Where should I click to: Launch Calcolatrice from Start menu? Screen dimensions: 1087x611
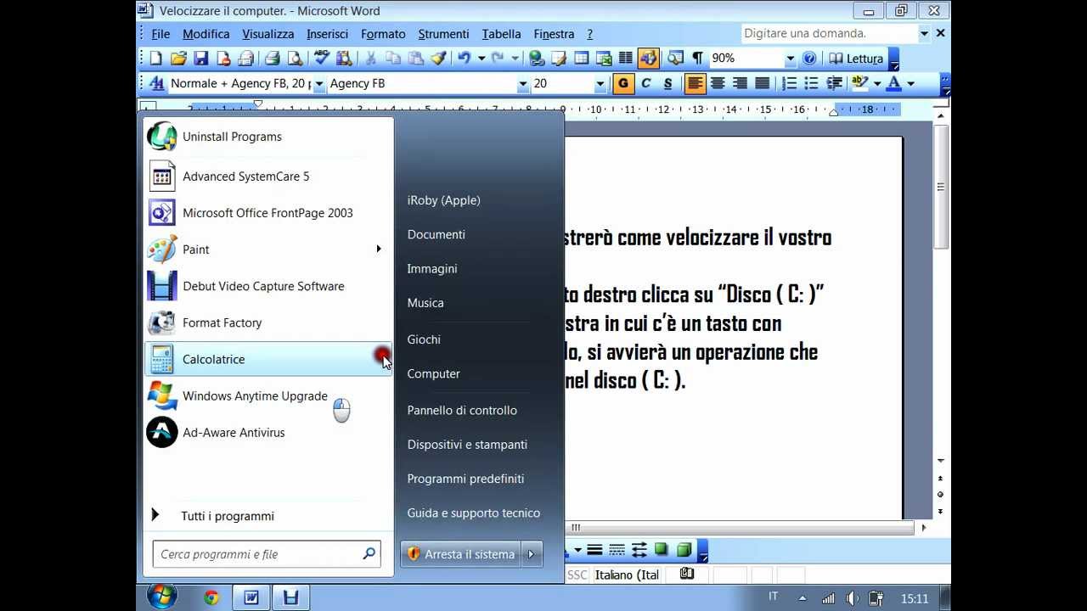click(x=268, y=359)
